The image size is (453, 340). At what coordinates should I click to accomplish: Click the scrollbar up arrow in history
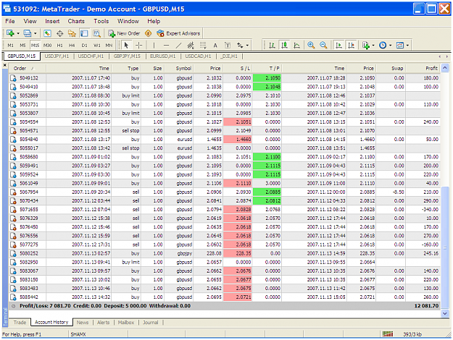click(x=445, y=68)
